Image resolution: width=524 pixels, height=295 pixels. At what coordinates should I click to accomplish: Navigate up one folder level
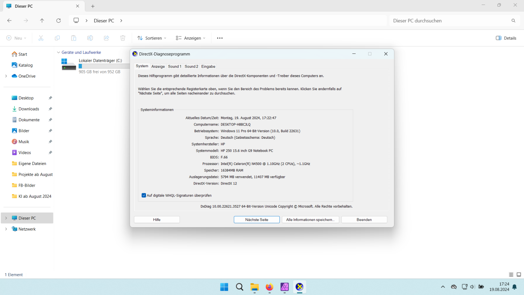(x=42, y=21)
